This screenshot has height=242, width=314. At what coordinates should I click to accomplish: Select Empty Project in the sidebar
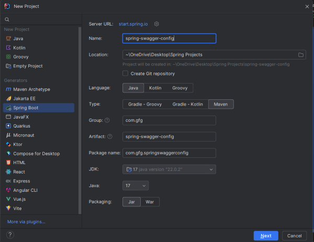point(28,66)
